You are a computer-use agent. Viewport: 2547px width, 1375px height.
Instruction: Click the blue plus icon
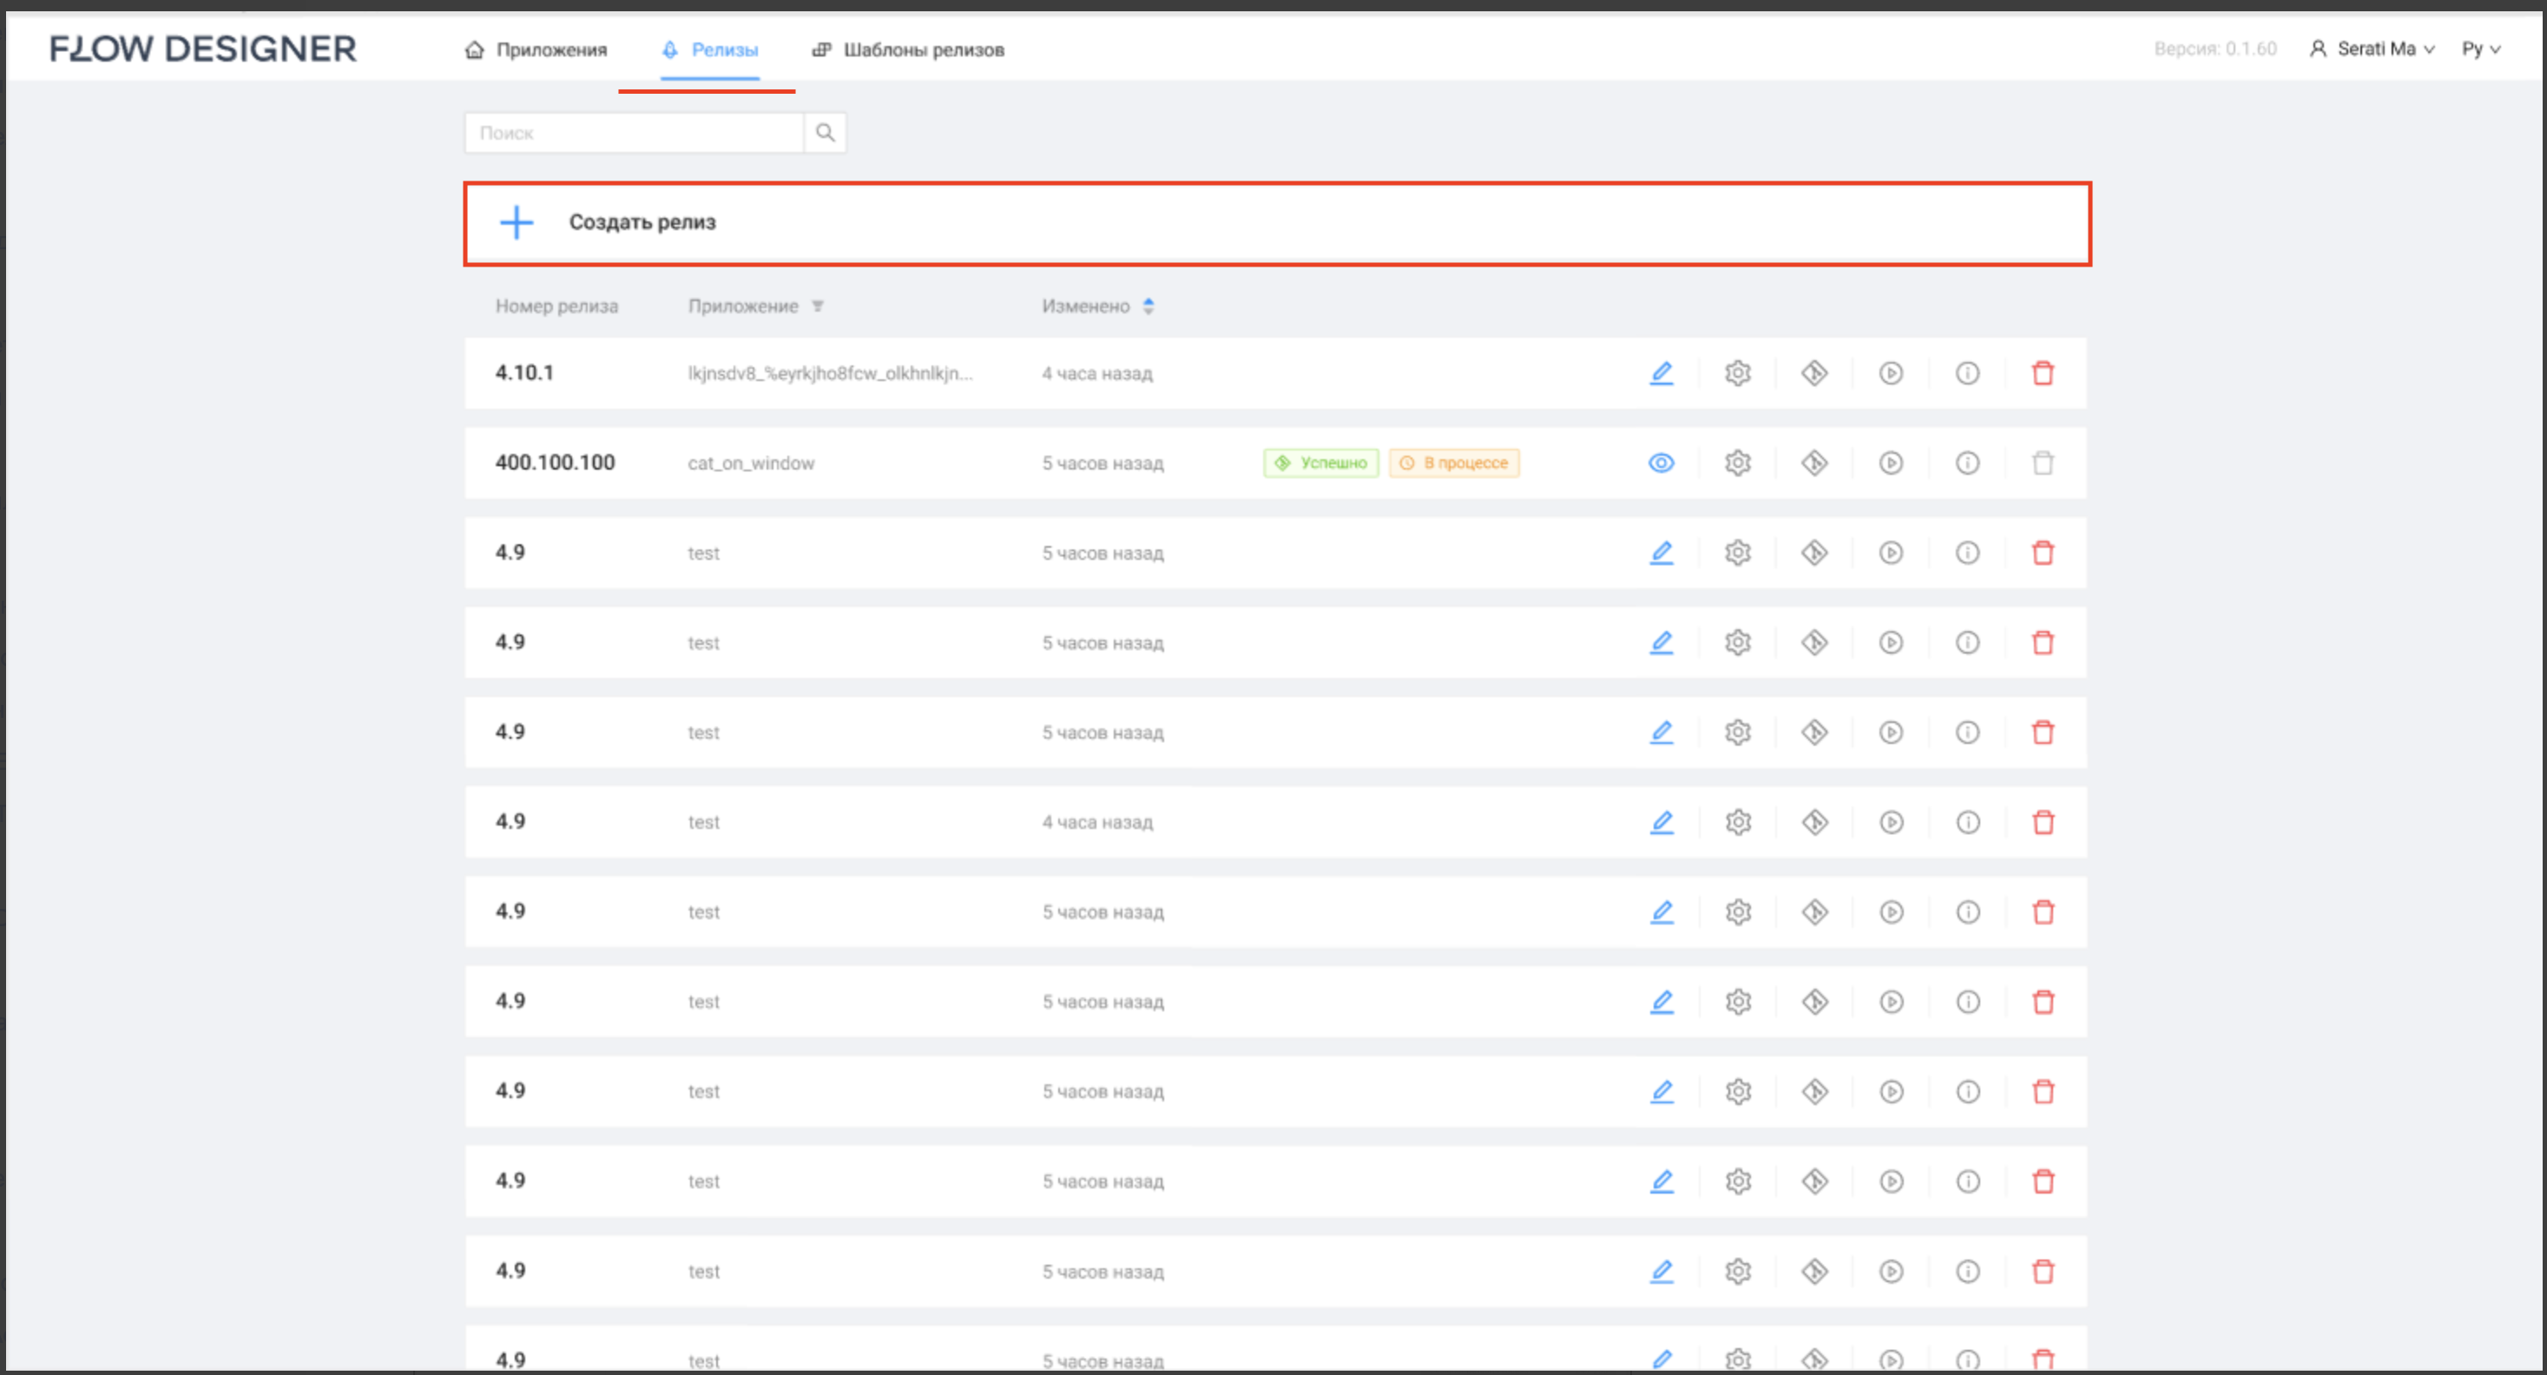click(517, 222)
